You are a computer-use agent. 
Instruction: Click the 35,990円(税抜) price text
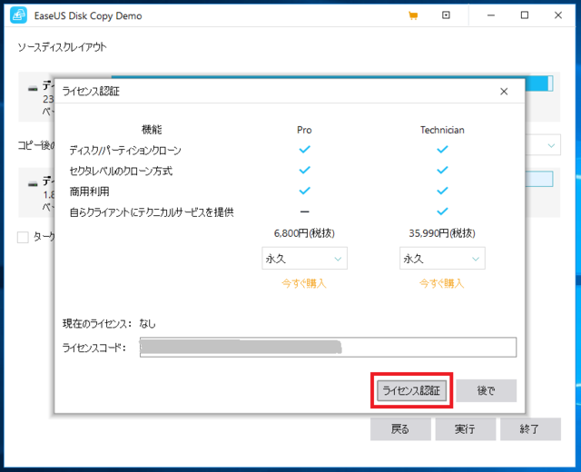pyautogui.click(x=442, y=233)
